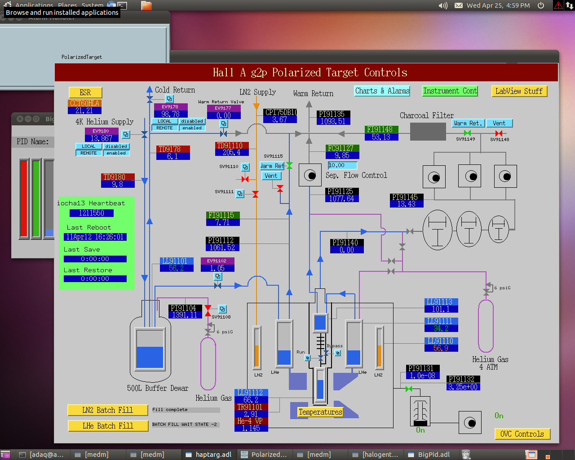575x460 pixels.
Task: Open the ESR related display
Action: [x=85, y=93]
